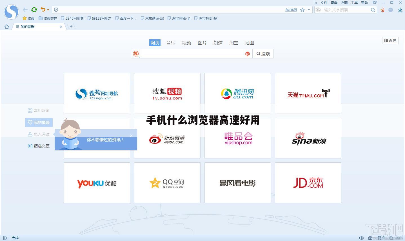Refresh the page with green reload icon
Image resolution: width=405 pixels, height=241 pixels.
(x=34, y=10)
